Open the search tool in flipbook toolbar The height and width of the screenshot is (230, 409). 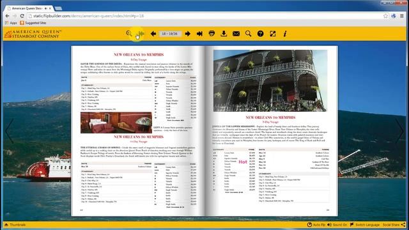(x=248, y=33)
